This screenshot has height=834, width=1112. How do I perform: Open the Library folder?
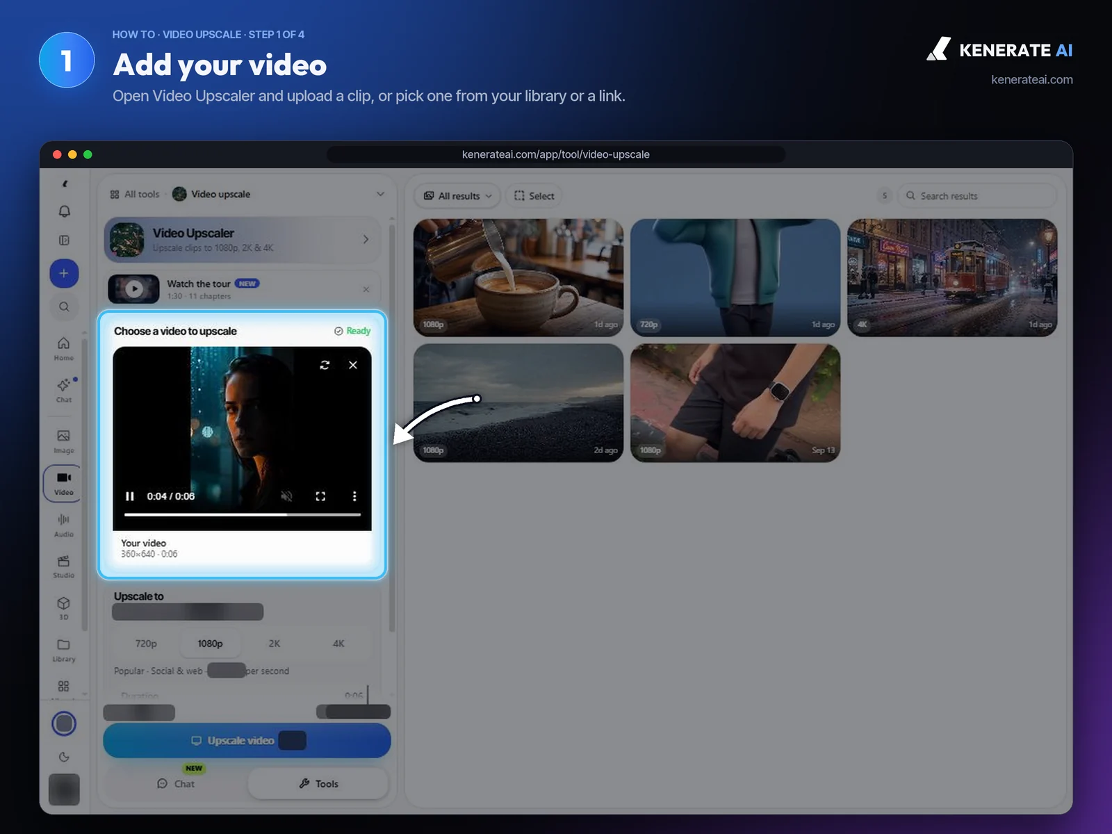pos(64,650)
